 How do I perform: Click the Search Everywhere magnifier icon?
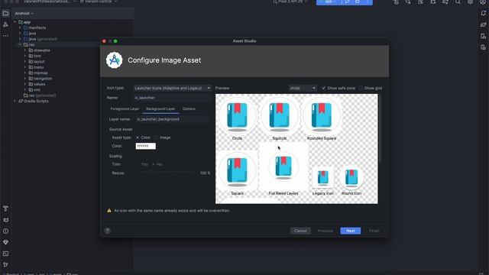(x=458, y=2)
